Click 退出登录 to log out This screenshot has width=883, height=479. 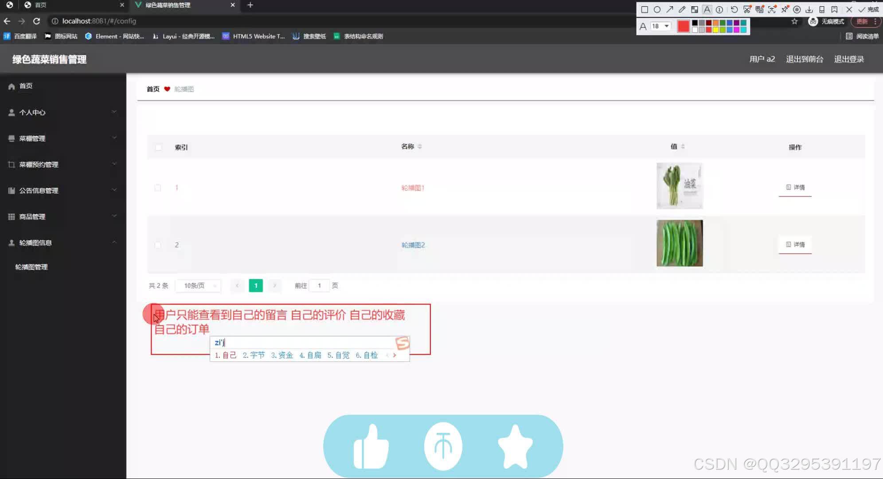click(849, 59)
